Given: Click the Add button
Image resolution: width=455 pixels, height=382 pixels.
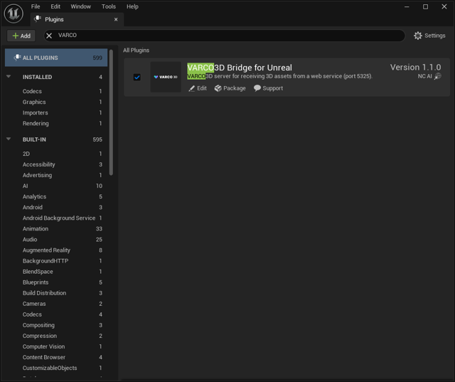Looking at the screenshot, I should pos(21,36).
